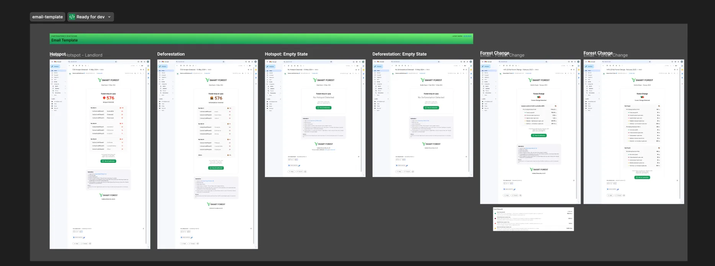Select the "Hotspot - Landlord" frame label
715x266 pixels.
tap(83, 55)
